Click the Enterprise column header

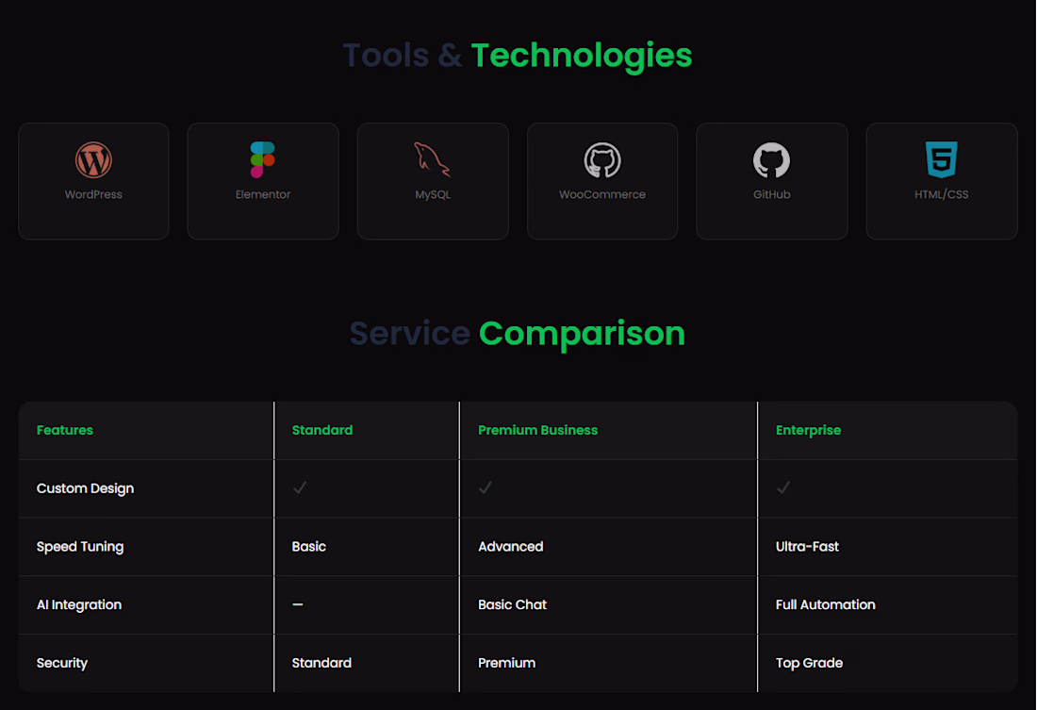tap(808, 430)
